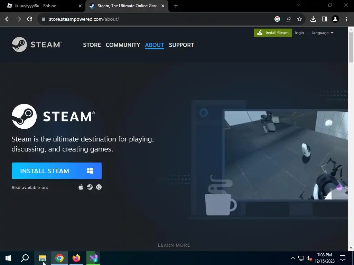Image resolution: width=354 pixels, height=265 pixels.
Task: Bookmark this page with star icon
Action: [299, 19]
